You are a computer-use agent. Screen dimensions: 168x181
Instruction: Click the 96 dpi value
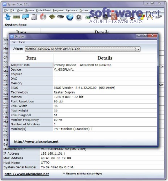coord(58,101)
